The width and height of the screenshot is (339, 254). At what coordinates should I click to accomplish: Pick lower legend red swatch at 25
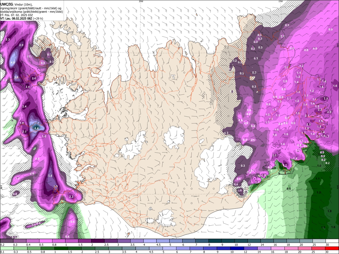coord(318,248)
